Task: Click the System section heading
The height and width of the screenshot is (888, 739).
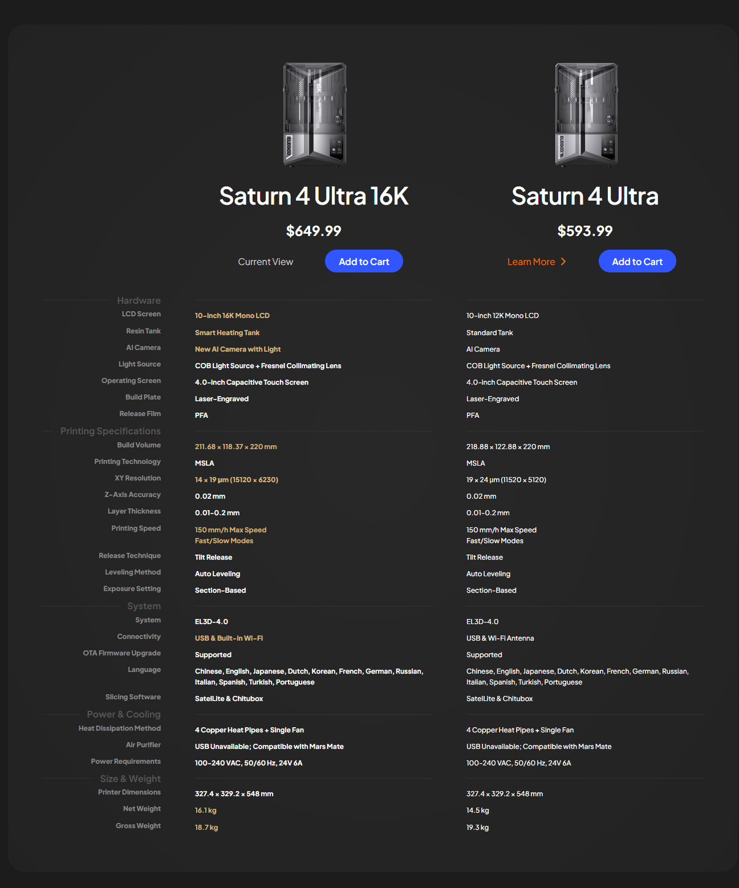Action: (x=144, y=606)
